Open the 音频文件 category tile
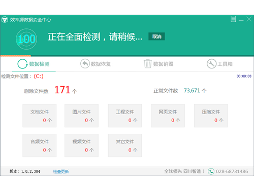 click(40, 145)
